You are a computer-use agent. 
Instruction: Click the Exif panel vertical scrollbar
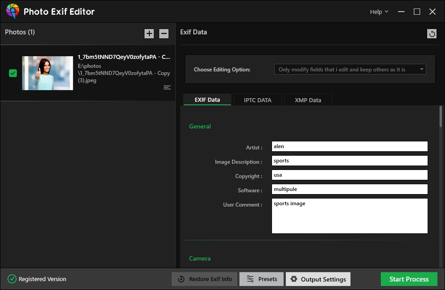441,116
